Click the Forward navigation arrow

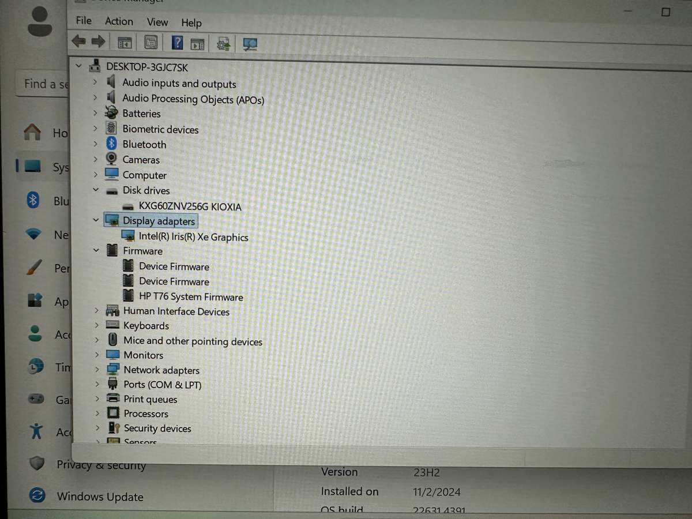[98, 41]
